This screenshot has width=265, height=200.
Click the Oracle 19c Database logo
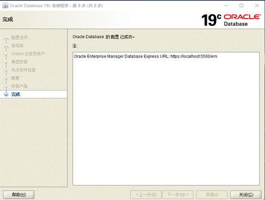[231, 20]
